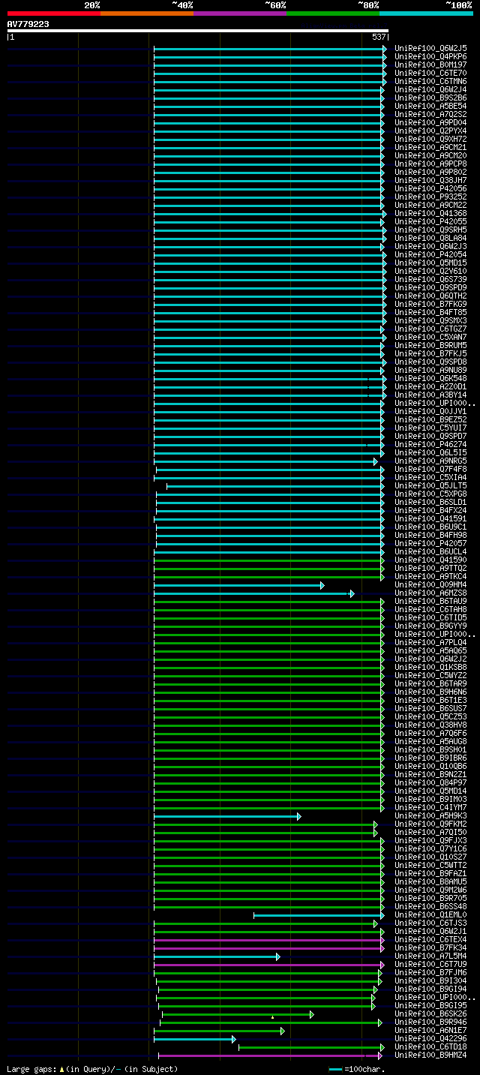This screenshot has width=480, height=1075.
Task: Click label UniRef100_A7PLQ4
Action: click(430, 642)
